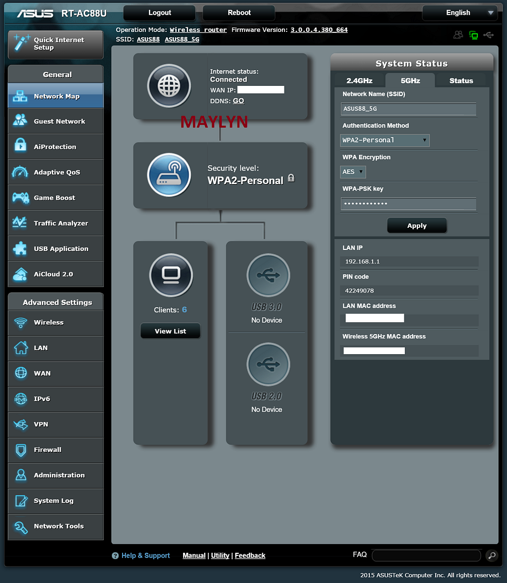This screenshot has height=583, width=507.
Task: Switch to the Status tab
Action: [x=461, y=80]
